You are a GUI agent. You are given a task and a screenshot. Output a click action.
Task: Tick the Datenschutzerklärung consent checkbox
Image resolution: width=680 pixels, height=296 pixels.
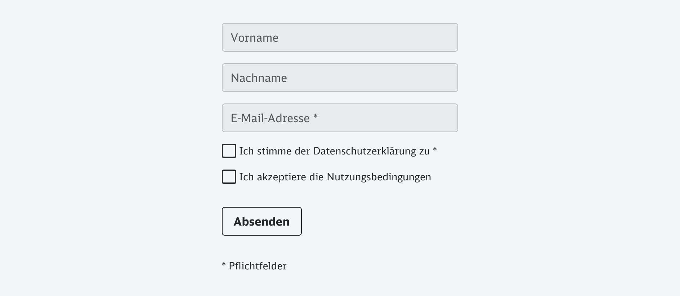pyautogui.click(x=229, y=151)
